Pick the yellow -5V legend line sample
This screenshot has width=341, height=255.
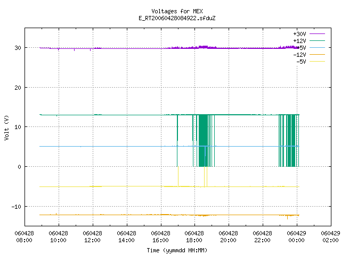tap(317, 62)
